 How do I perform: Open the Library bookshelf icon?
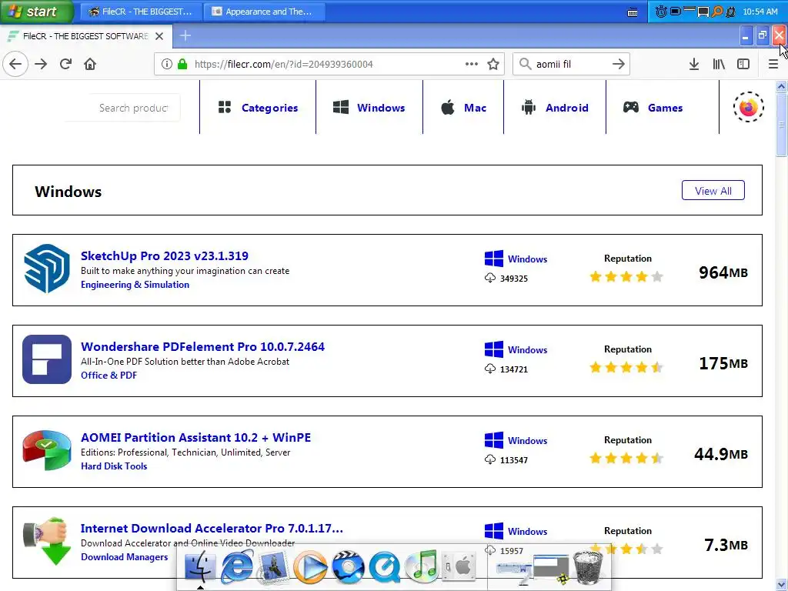pyautogui.click(x=719, y=65)
